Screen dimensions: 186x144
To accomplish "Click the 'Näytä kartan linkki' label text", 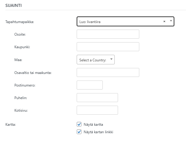I will coord(99,132).
